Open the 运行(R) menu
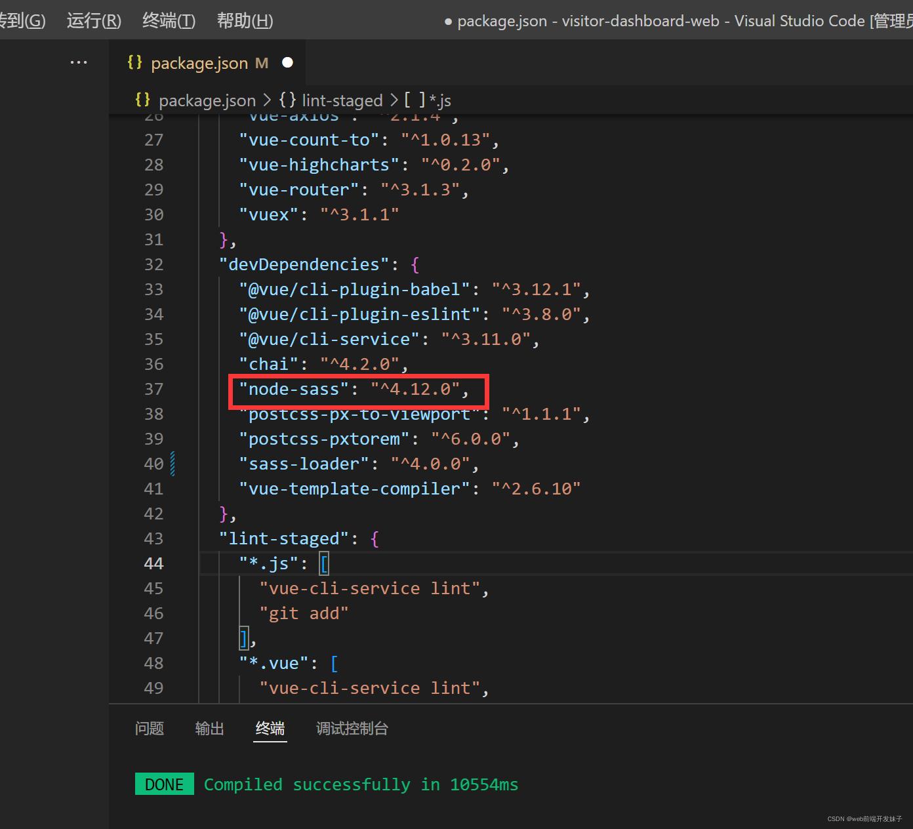The height and width of the screenshot is (829, 913). coord(93,20)
